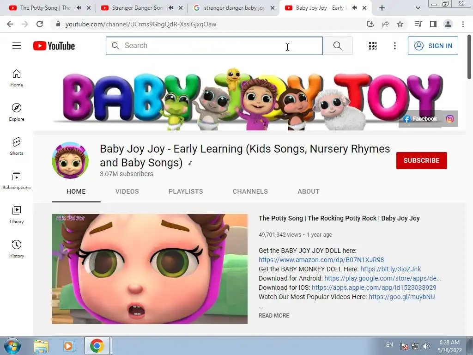
Task: Open a new browser tab
Action: [x=382, y=8]
